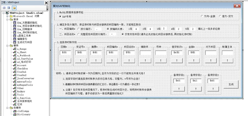
Task: Select the a2_格式打印 module icon
Action: point(15,62)
